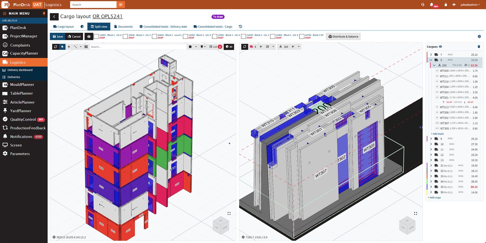Click the barcode scan icon beside search
This screenshot has width=486, height=243.
(x=121, y=5)
